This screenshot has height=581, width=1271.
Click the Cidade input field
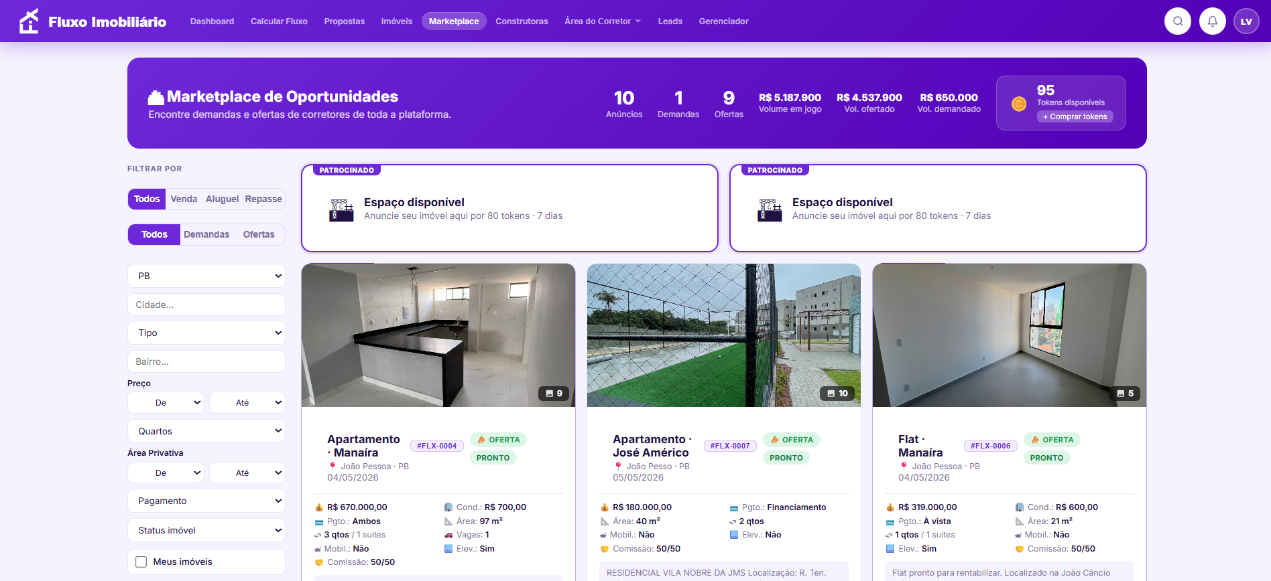tap(206, 305)
